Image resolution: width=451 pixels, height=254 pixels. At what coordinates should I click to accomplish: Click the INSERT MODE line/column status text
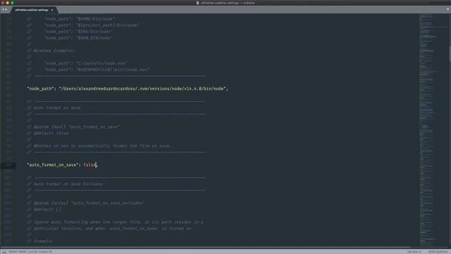(30, 252)
